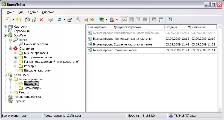The height and width of the screenshot is (120, 224).
Task: Click the icon of Сложение чисел row
Action: click(90, 50)
